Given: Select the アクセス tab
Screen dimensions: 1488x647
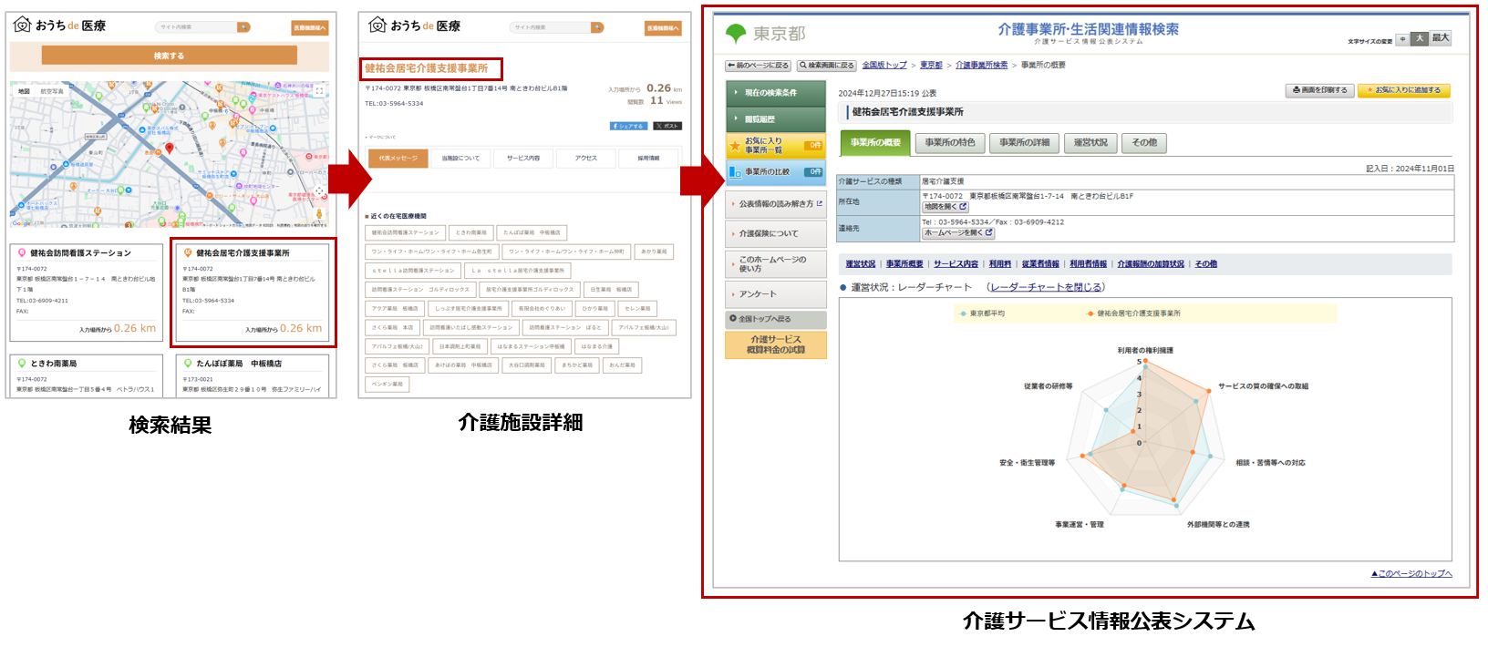Looking at the screenshot, I should point(586,158).
